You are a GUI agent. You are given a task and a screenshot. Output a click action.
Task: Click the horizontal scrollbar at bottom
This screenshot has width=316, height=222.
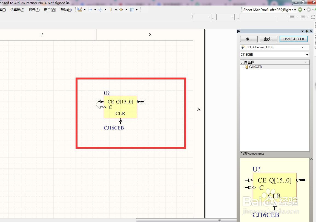[x=186, y=220]
